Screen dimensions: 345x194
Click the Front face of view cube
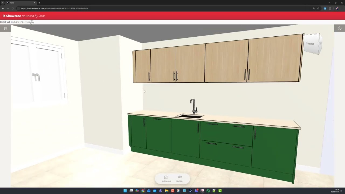point(310,44)
